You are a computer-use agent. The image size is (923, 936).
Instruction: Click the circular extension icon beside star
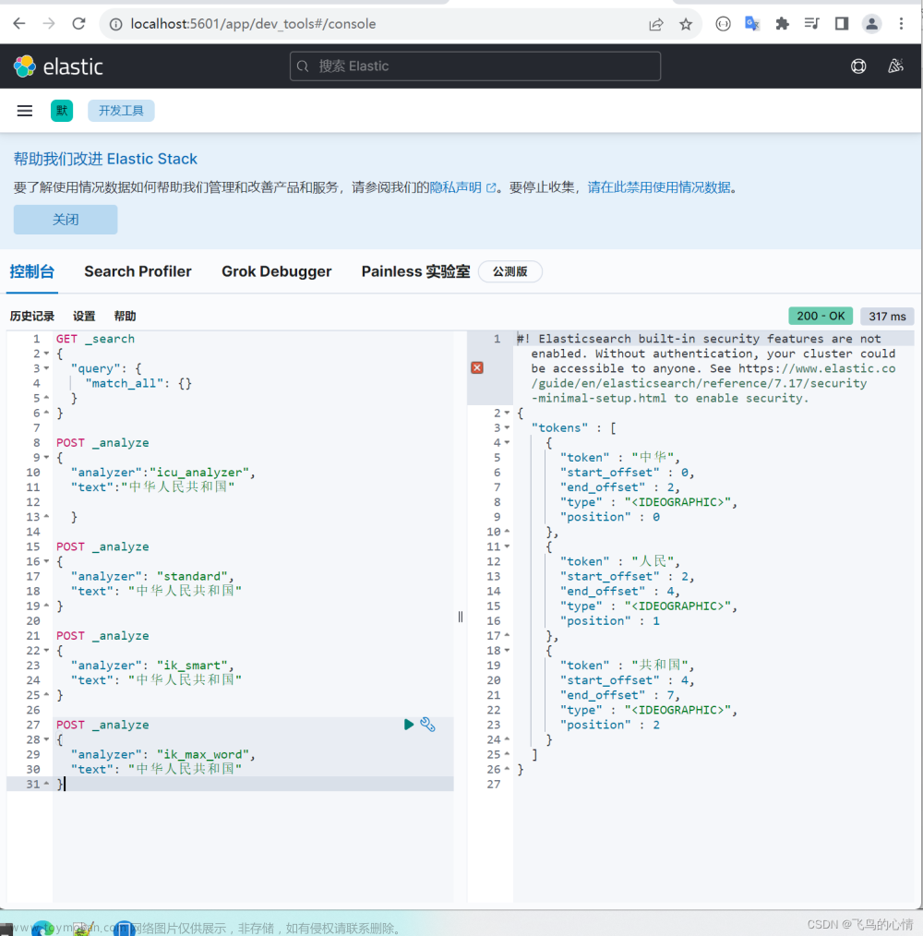(x=723, y=24)
